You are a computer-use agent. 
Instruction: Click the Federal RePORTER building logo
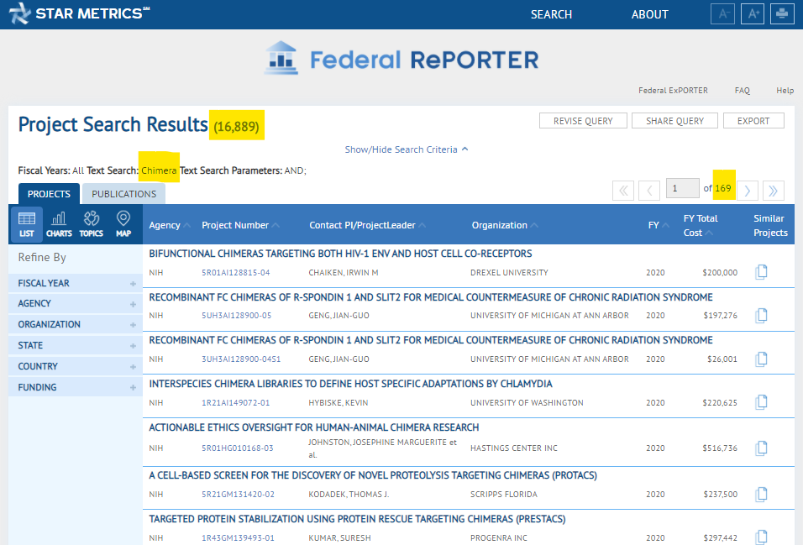point(281,58)
